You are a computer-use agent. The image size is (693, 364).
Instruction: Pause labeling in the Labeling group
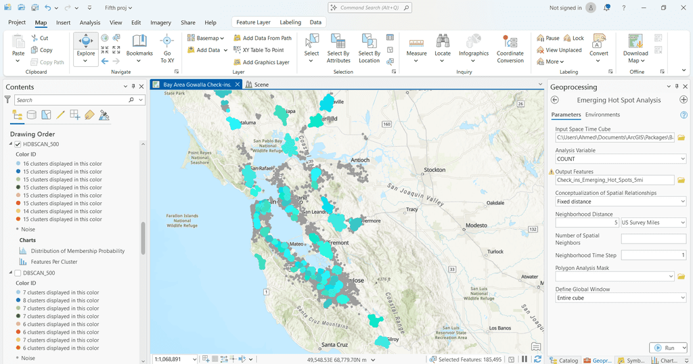point(548,38)
